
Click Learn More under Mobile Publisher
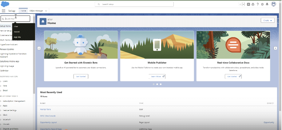pyautogui.click(x=157, y=77)
